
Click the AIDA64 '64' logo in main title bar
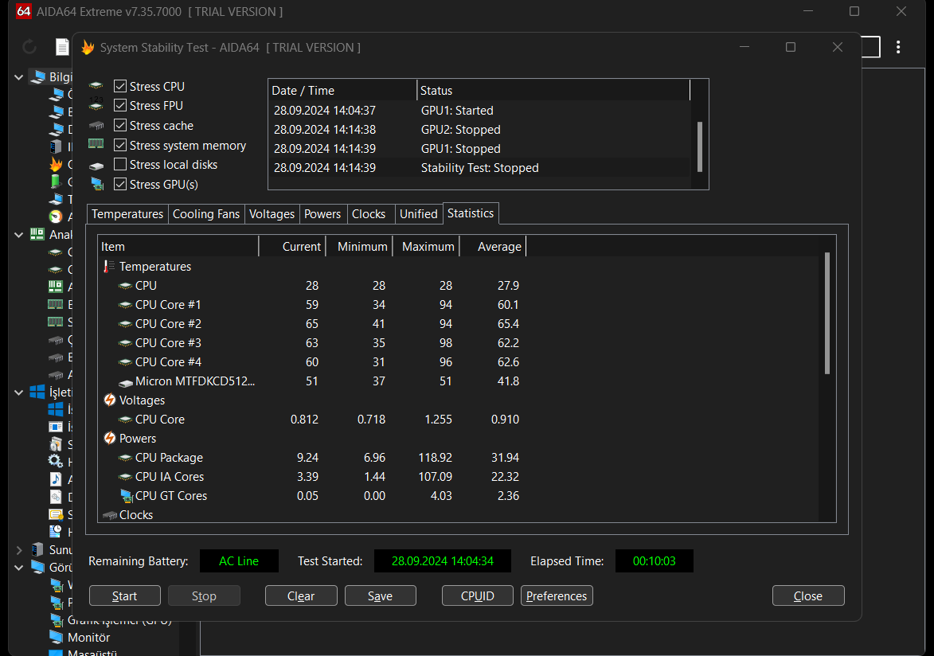point(23,11)
